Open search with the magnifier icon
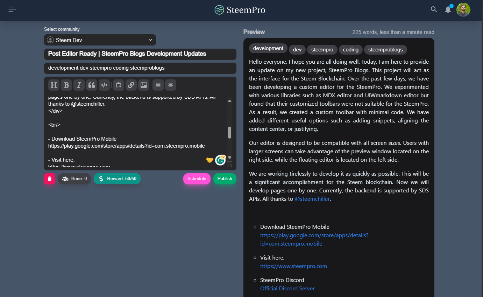This screenshot has height=297, width=483. point(434,9)
